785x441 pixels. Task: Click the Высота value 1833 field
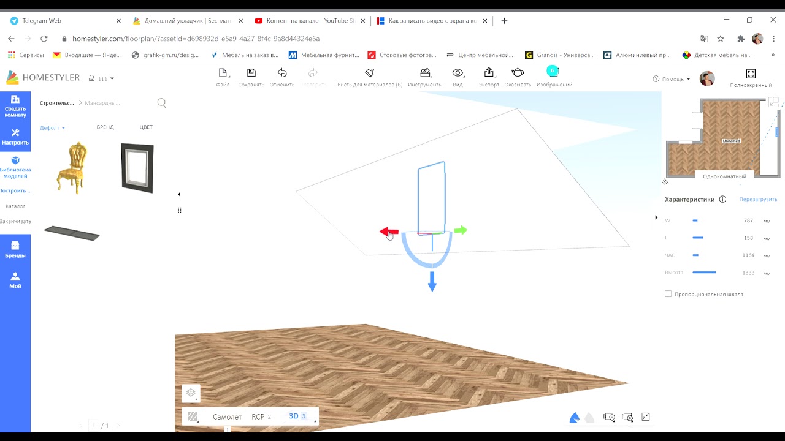[748, 273]
